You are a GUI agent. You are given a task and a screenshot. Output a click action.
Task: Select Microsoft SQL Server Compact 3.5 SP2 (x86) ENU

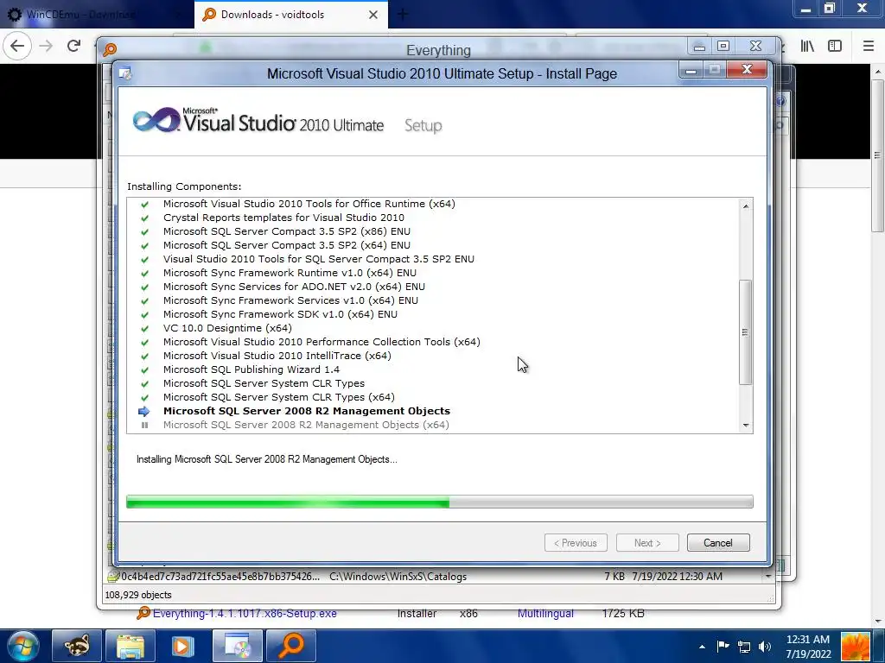287,231
